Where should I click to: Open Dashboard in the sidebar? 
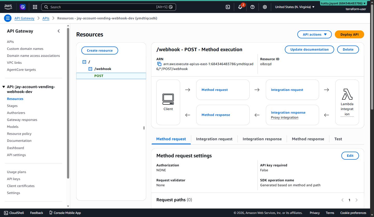15,148
